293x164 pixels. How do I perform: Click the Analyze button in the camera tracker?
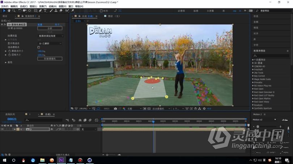tap(50, 28)
